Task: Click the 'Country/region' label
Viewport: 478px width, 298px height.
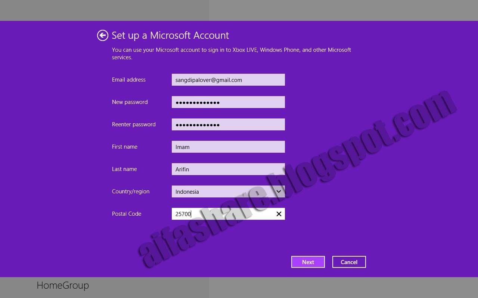Action: point(131,191)
